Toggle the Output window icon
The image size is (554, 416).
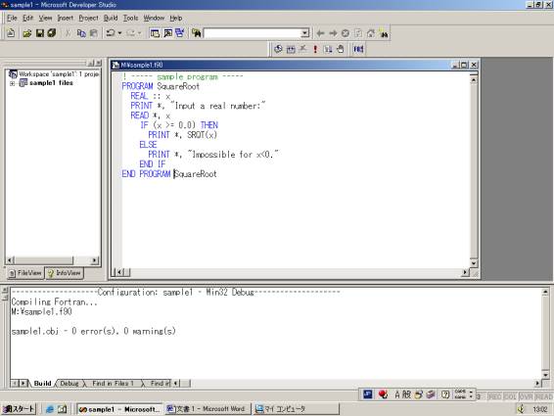pos(167,33)
